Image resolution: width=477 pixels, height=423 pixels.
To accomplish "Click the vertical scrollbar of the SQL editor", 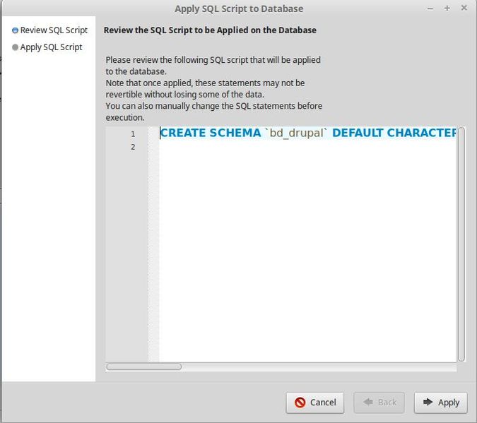I will click(461, 244).
